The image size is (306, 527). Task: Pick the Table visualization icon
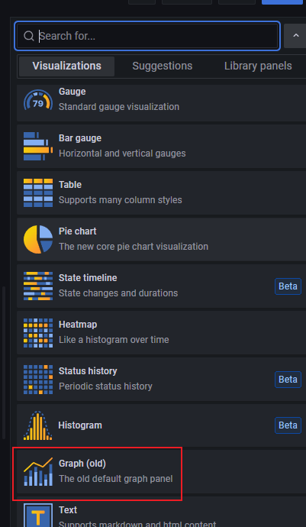(x=38, y=192)
